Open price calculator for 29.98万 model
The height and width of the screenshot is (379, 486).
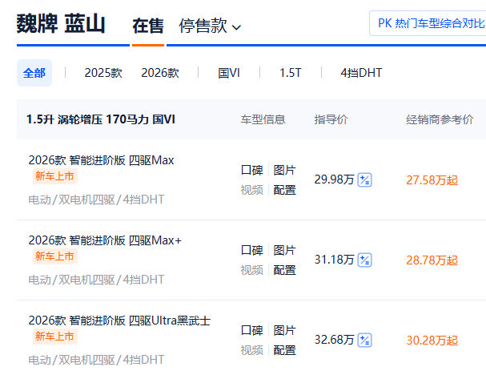click(364, 179)
